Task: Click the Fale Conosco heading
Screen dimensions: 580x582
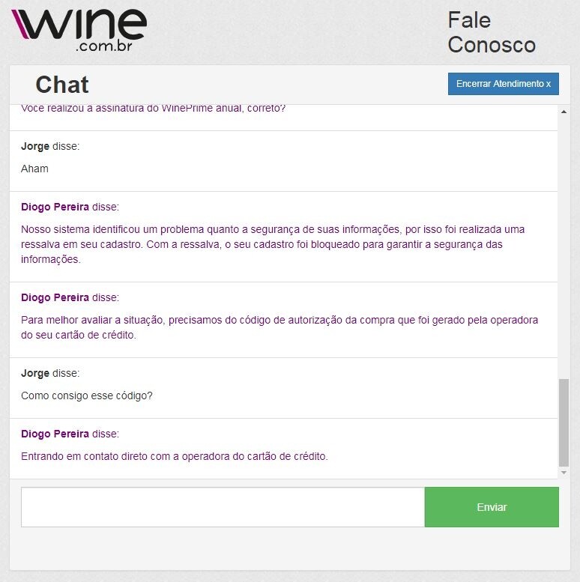Action: (x=492, y=32)
